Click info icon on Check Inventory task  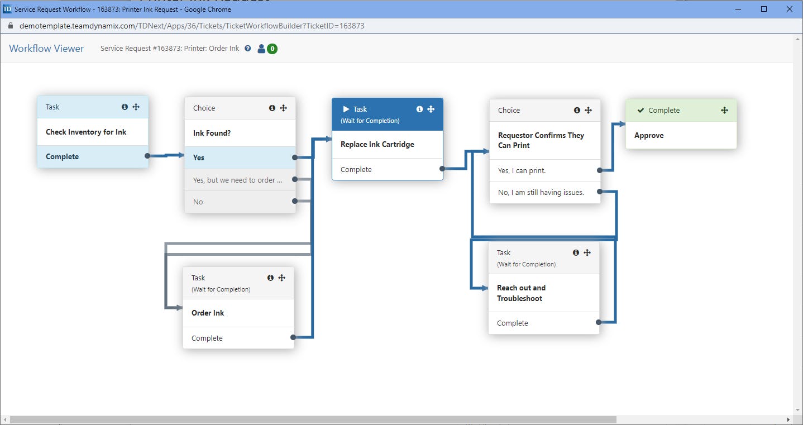tap(125, 107)
